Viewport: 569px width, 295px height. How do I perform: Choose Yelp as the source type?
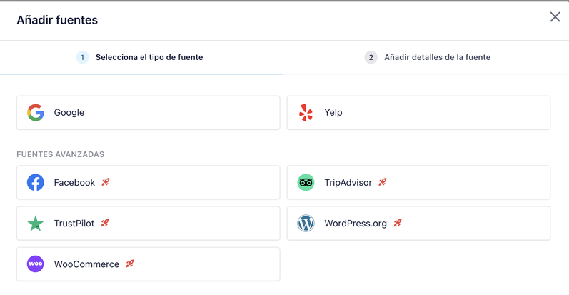point(418,112)
